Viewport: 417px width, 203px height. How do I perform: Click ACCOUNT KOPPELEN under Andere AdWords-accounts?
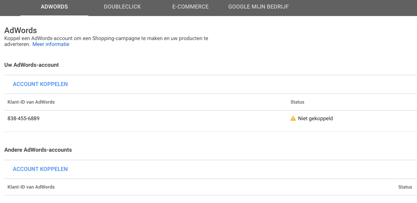tap(40, 169)
